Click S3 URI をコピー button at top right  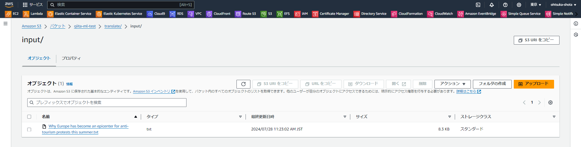(536, 40)
